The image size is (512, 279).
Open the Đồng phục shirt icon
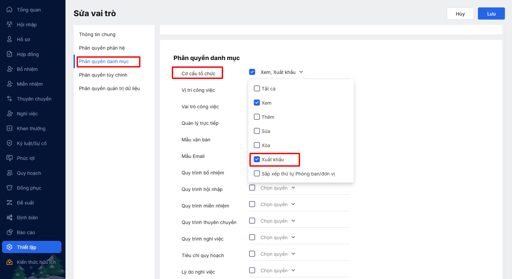(9, 188)
